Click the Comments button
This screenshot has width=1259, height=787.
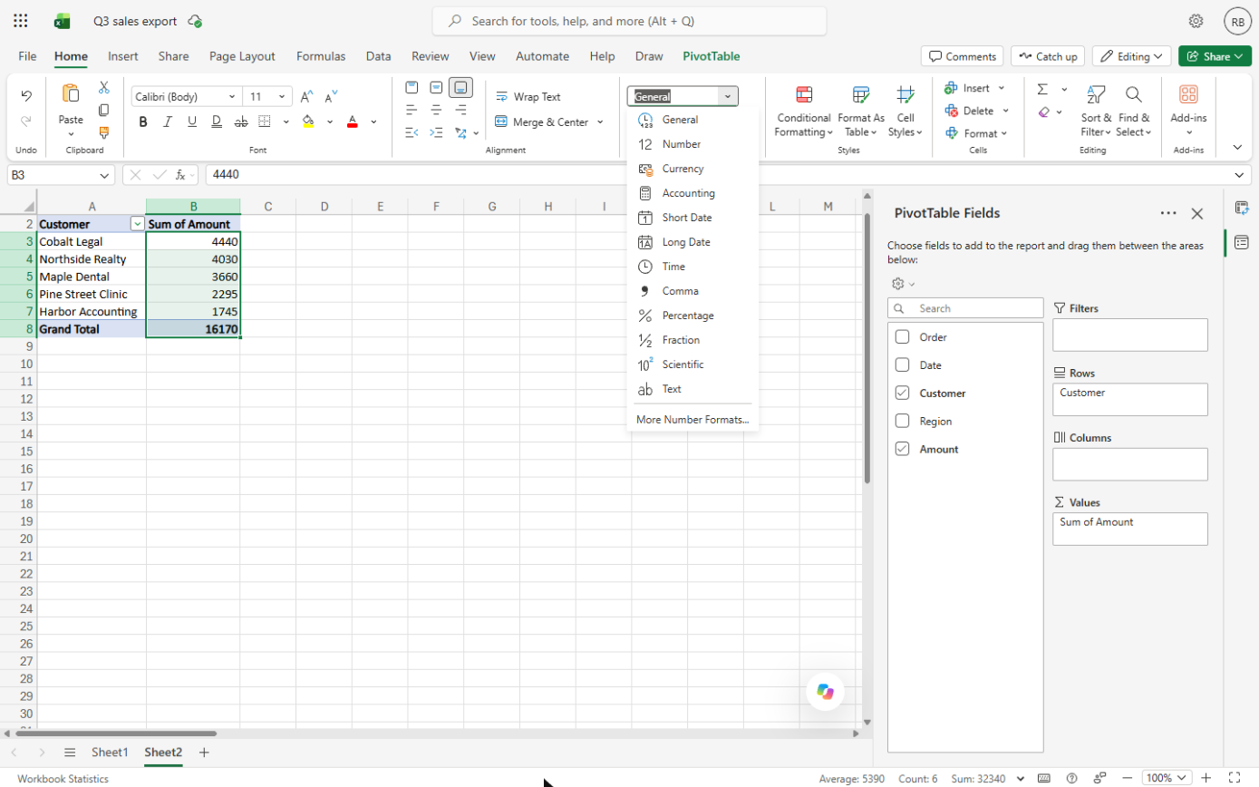[x=962, y=56]
